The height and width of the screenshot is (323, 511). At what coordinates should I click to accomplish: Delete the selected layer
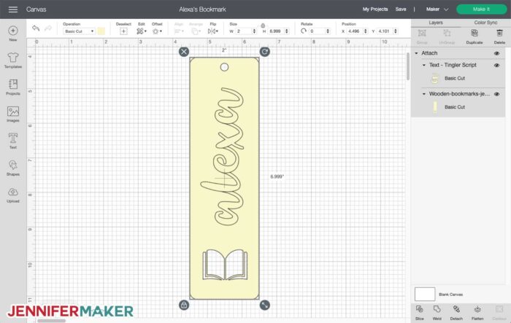click(499, 36)
